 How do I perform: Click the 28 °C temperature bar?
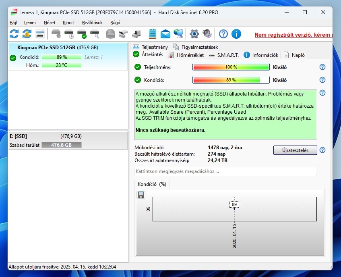click(x=62, y=65)
